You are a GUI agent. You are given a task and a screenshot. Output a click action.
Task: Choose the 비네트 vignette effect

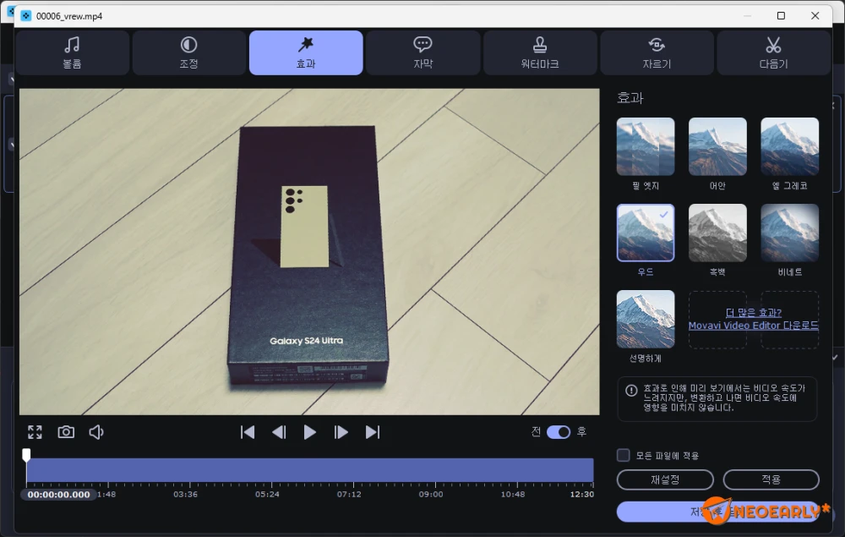pos(790,233)
